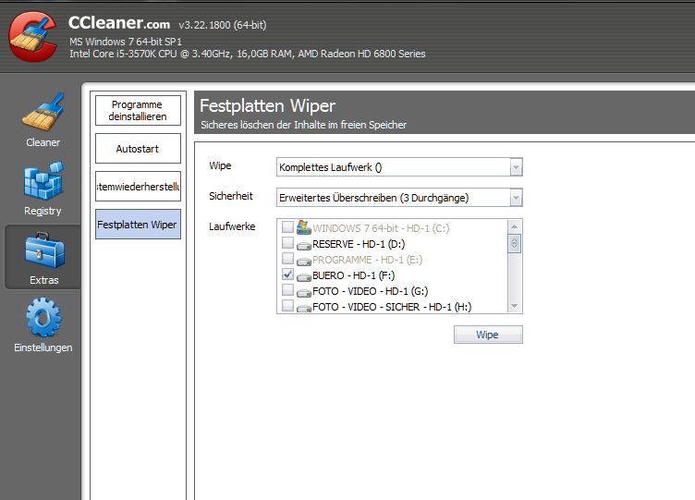Viewport: 695px width, 500px height.
Task: Uncheck the BUERO - HD-1 (F:) drive
Action: pos(287,274)
